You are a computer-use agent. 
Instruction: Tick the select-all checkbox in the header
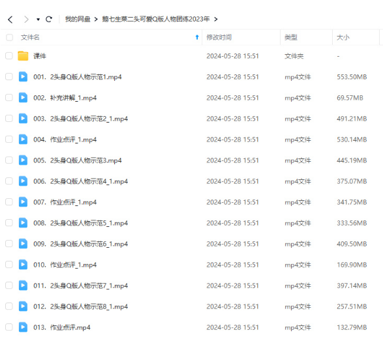[9, 37]
